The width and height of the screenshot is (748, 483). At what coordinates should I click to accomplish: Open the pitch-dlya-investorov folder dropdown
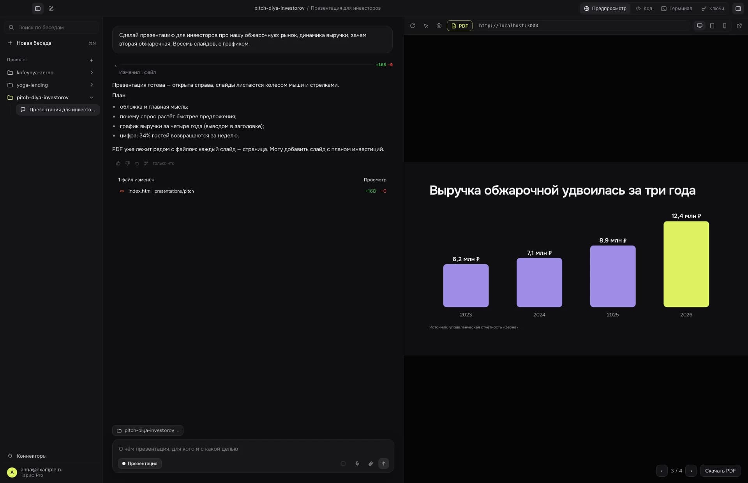[148, 430]
